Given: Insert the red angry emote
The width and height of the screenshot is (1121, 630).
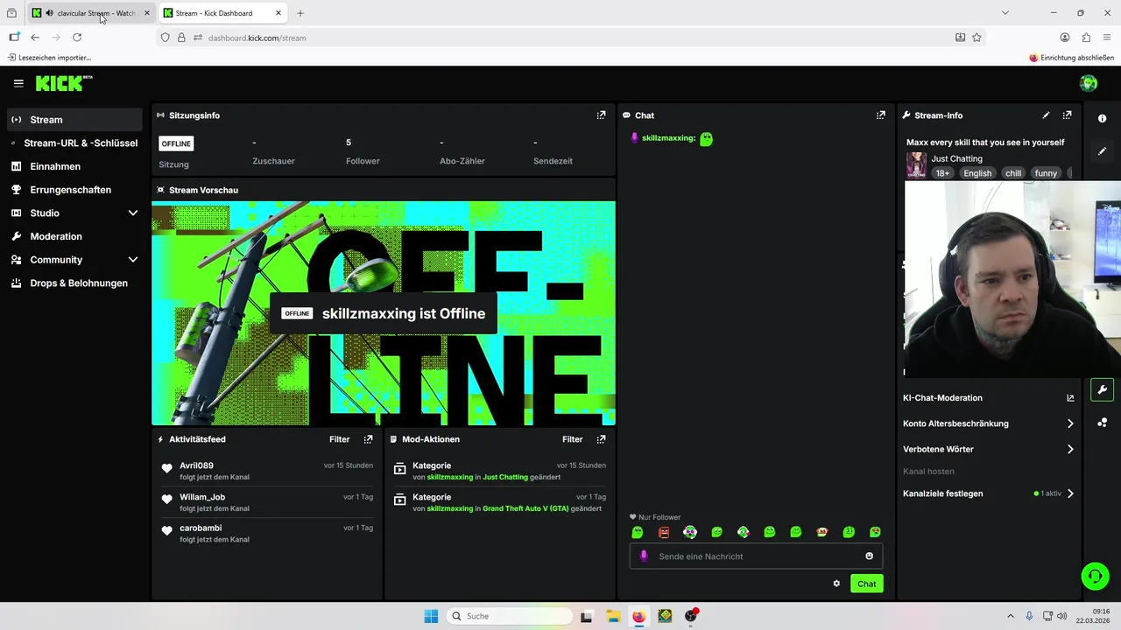Looking at the screenshot, I should coord(664,532).
